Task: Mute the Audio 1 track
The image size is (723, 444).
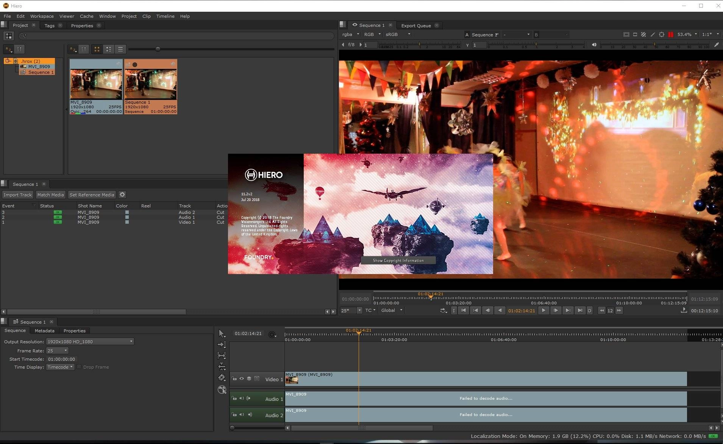Action: (242, 398)
